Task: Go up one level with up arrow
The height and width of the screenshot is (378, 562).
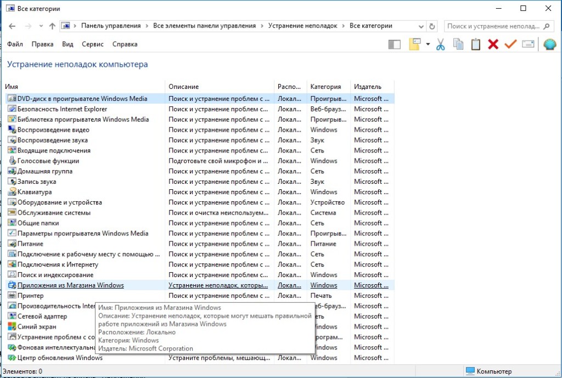Action: click(x=52, y=26)
